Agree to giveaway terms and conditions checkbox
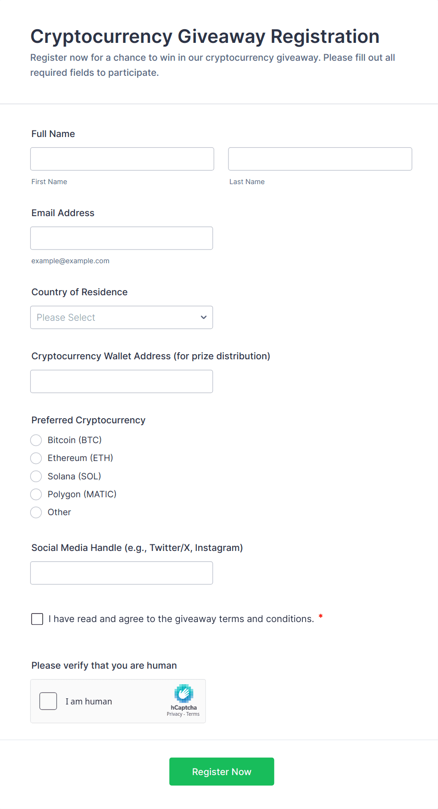This screenshot has height=809, width=438. pyautogui.click(x=37, y=619)
